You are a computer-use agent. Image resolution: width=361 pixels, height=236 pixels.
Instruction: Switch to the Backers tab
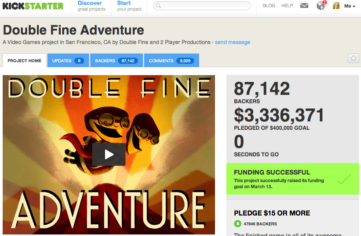116,60
